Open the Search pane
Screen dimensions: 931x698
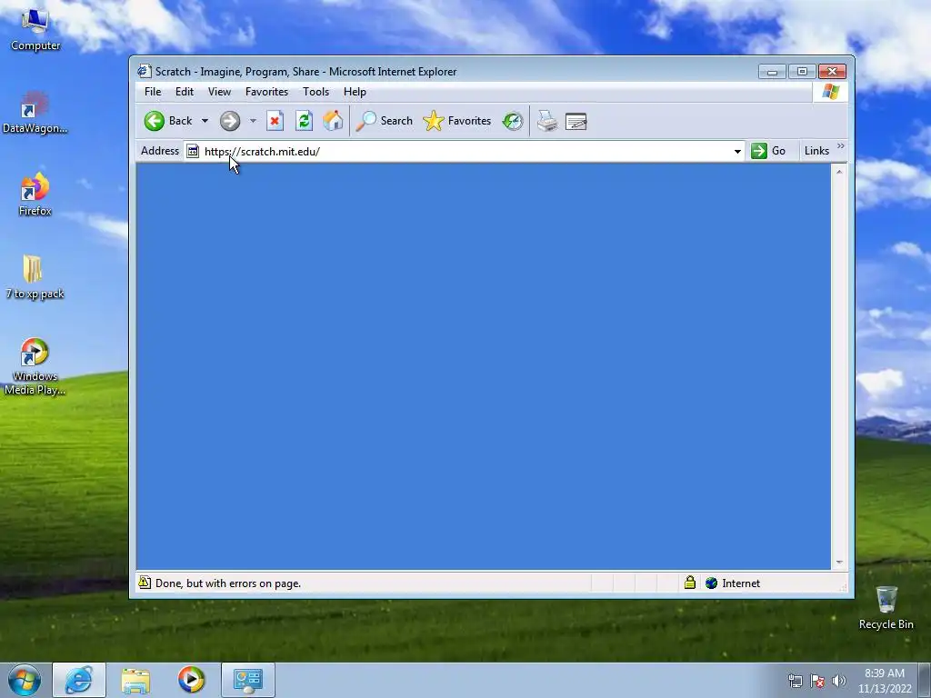[x=385, y=121]
